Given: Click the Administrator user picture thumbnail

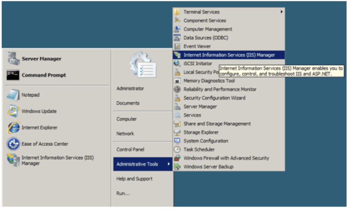Looking at the screenshot, I should 143,65.
